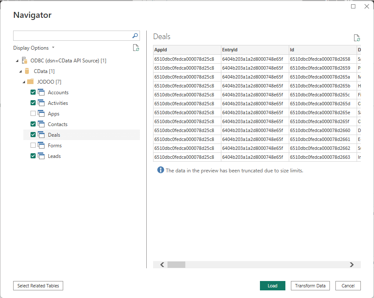
Task: Open the Display Options dropdown
Action: (33, 48)
